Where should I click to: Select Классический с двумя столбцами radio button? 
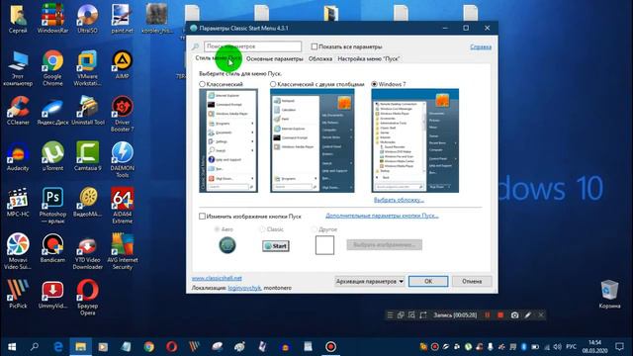click(273, 84)
